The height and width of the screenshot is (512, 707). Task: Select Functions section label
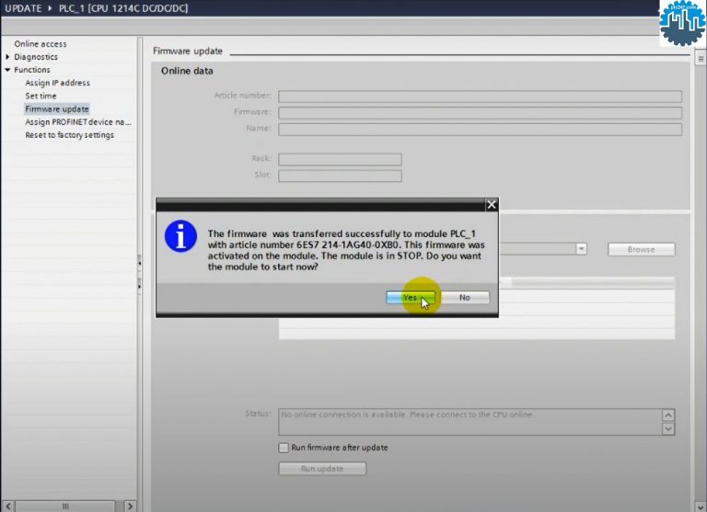pyautogui.click(x=32, y=70)
